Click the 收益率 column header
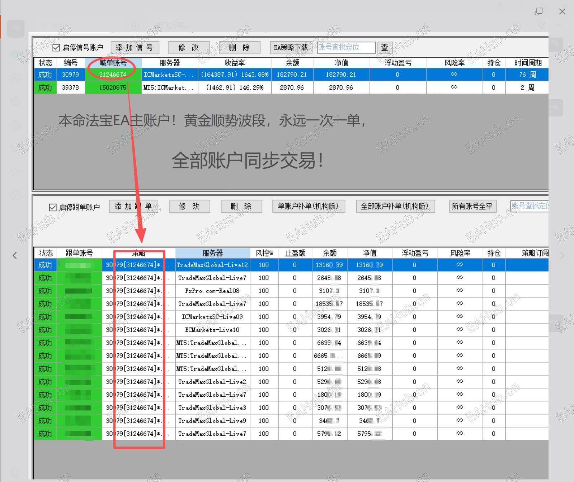Screen dimensions: 574x482 point(235,63)
